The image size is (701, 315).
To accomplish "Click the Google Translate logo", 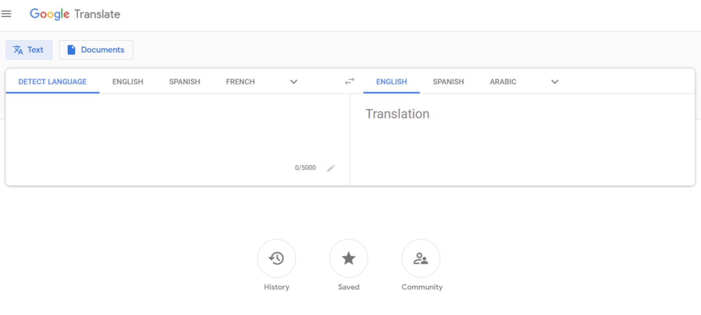I will click(x=75, y=14).
